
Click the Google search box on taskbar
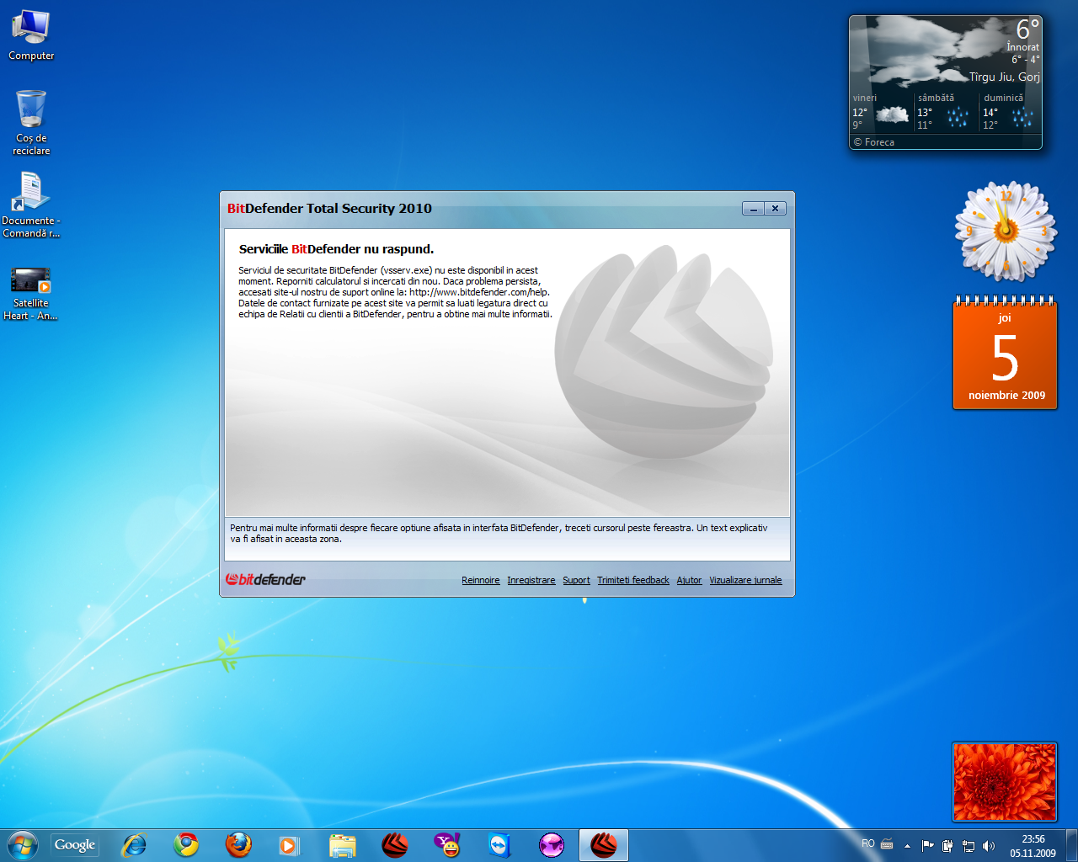[x=75, y=845]
